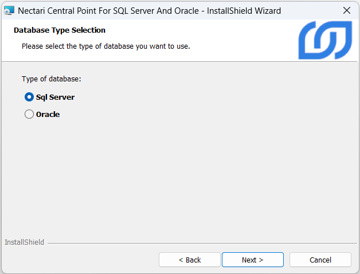The width and height of the screenshot is (360, 274).
Task: Click the 'Sql Server' option label
Action: tap(55, 97)
